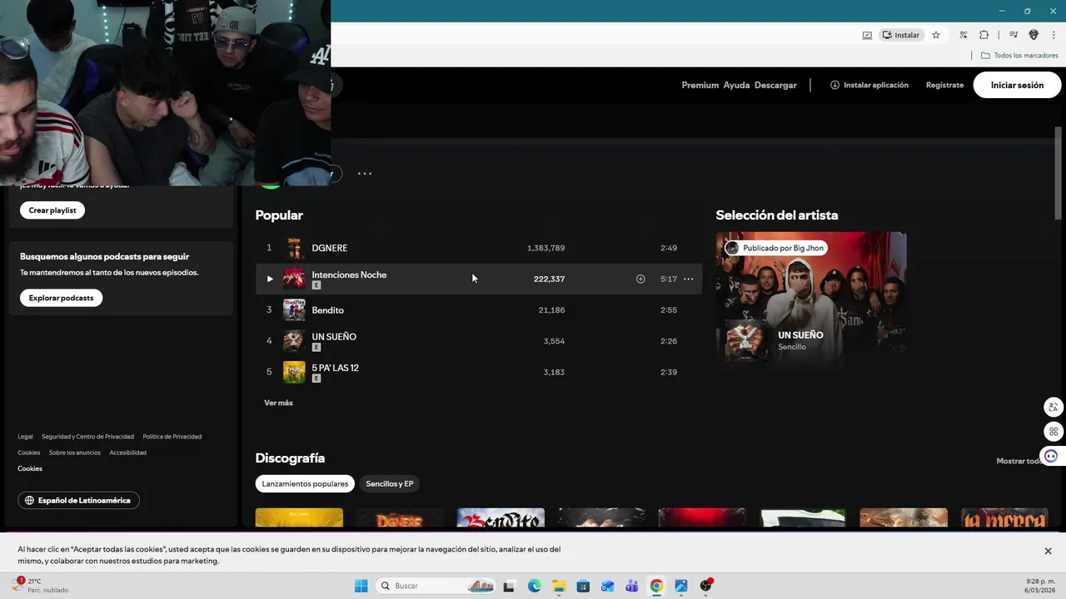The width and height of the screenshot is (1066, 599).
Task: Open Outlook from the taskbar
Action: point(607,586)
